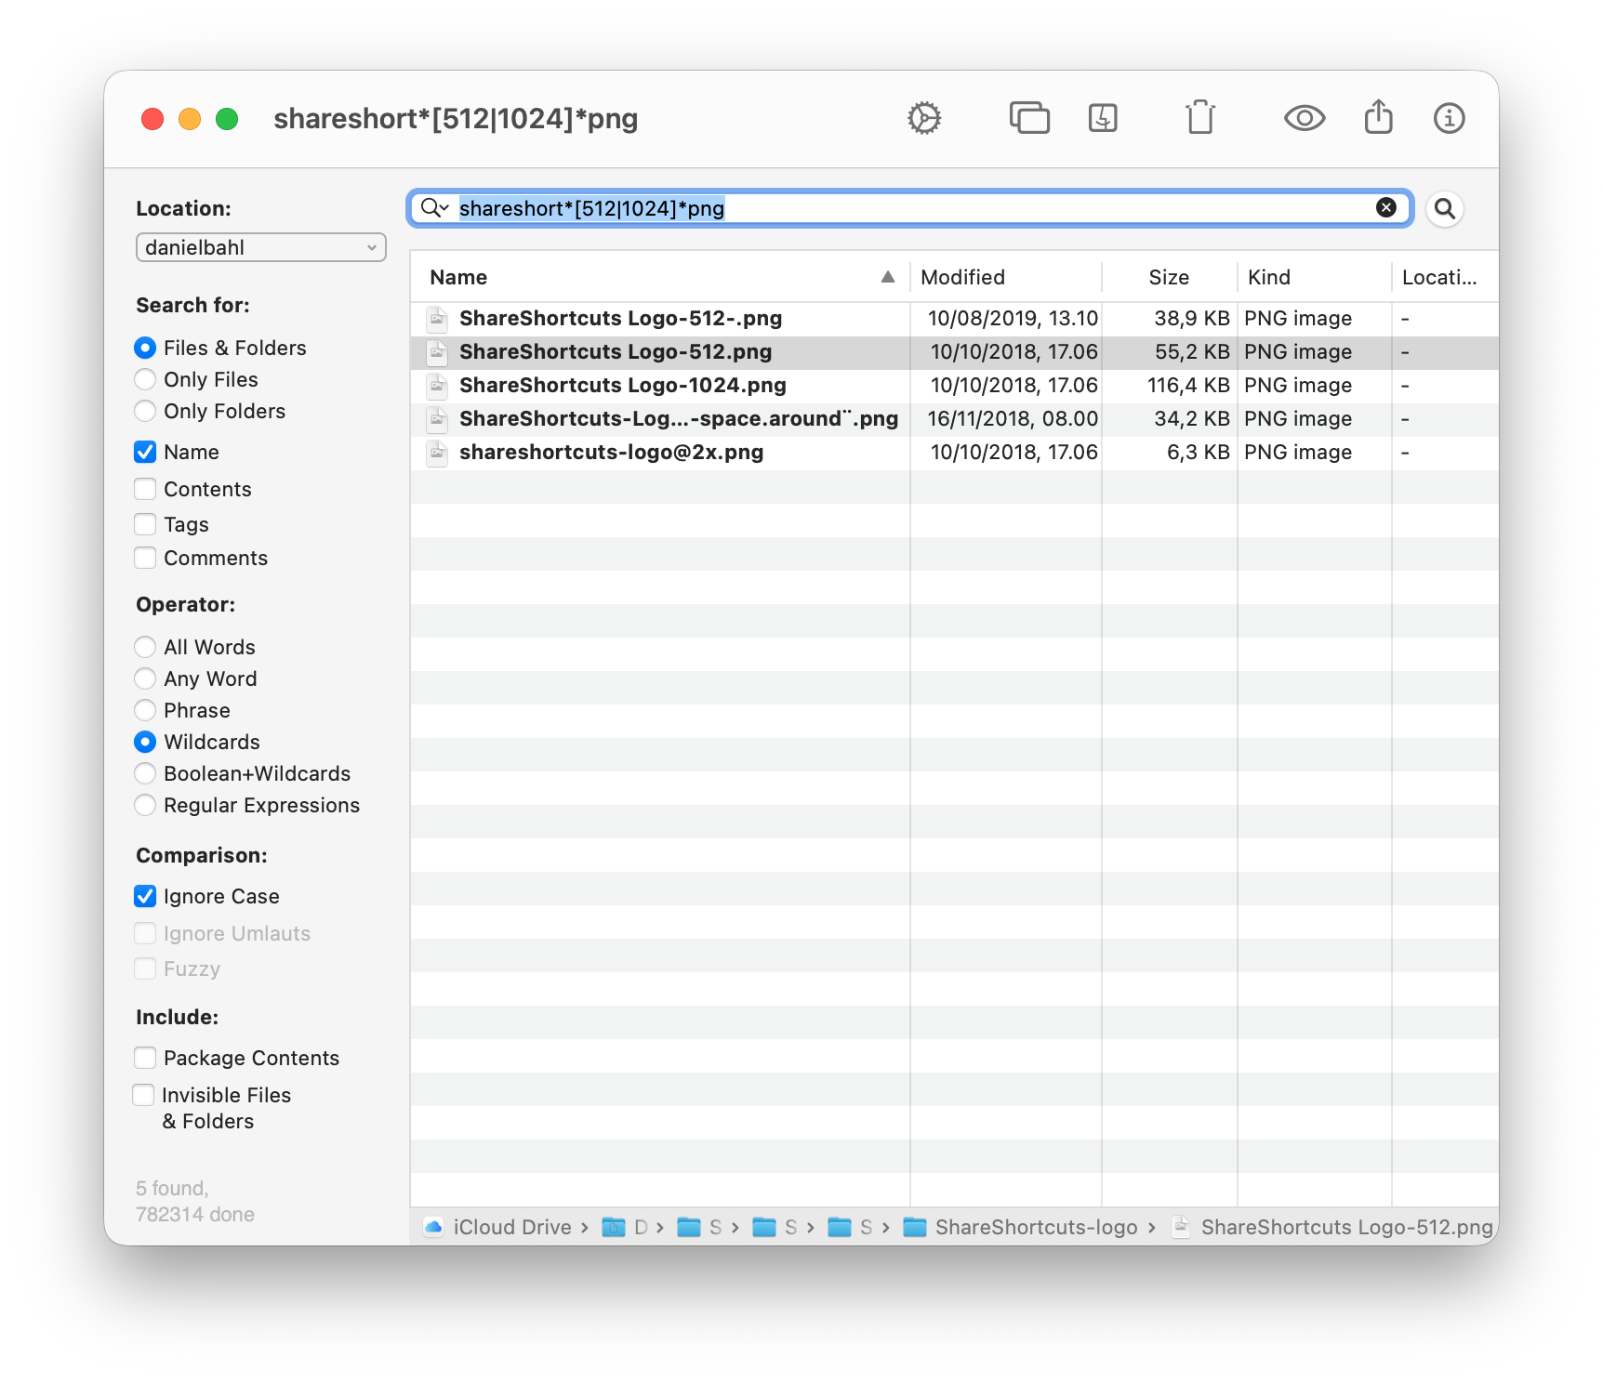Uncheck the Ignore Case option
Screen dimensions: 1603x1383
click(145, 896)
